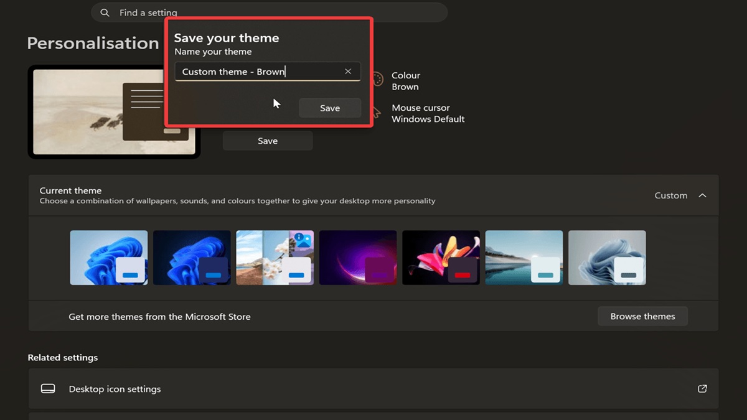This screenshot has width=747, height=420.
Task: Go back to the Personalisation page heading
Action: pyautogui.click(x=93, y=43)
